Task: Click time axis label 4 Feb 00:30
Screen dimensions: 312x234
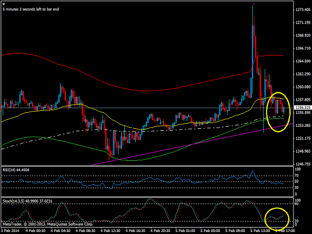Action: [x=35, y=231]
